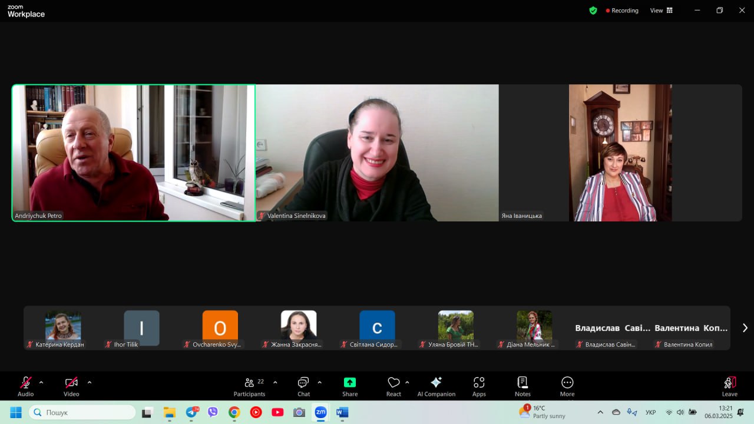The image size is (754, 424).
Task: Show next participants with right arrow
Action: (745, 328)
